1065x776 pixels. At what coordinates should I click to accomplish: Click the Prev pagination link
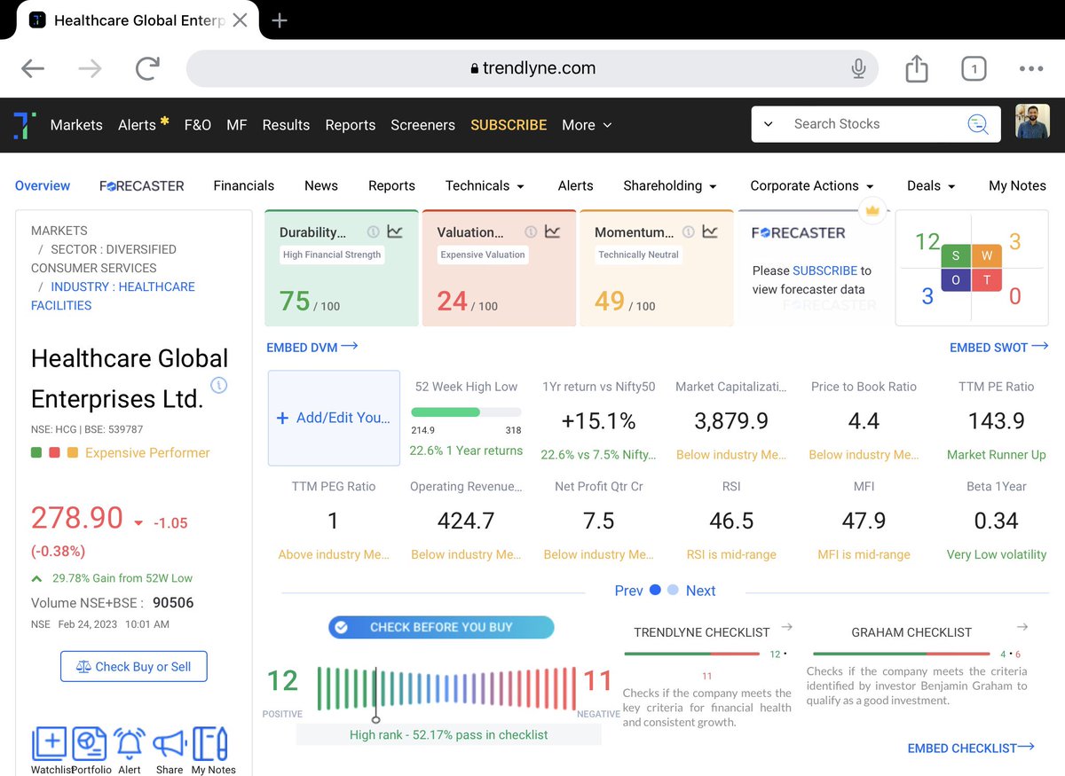628,591
